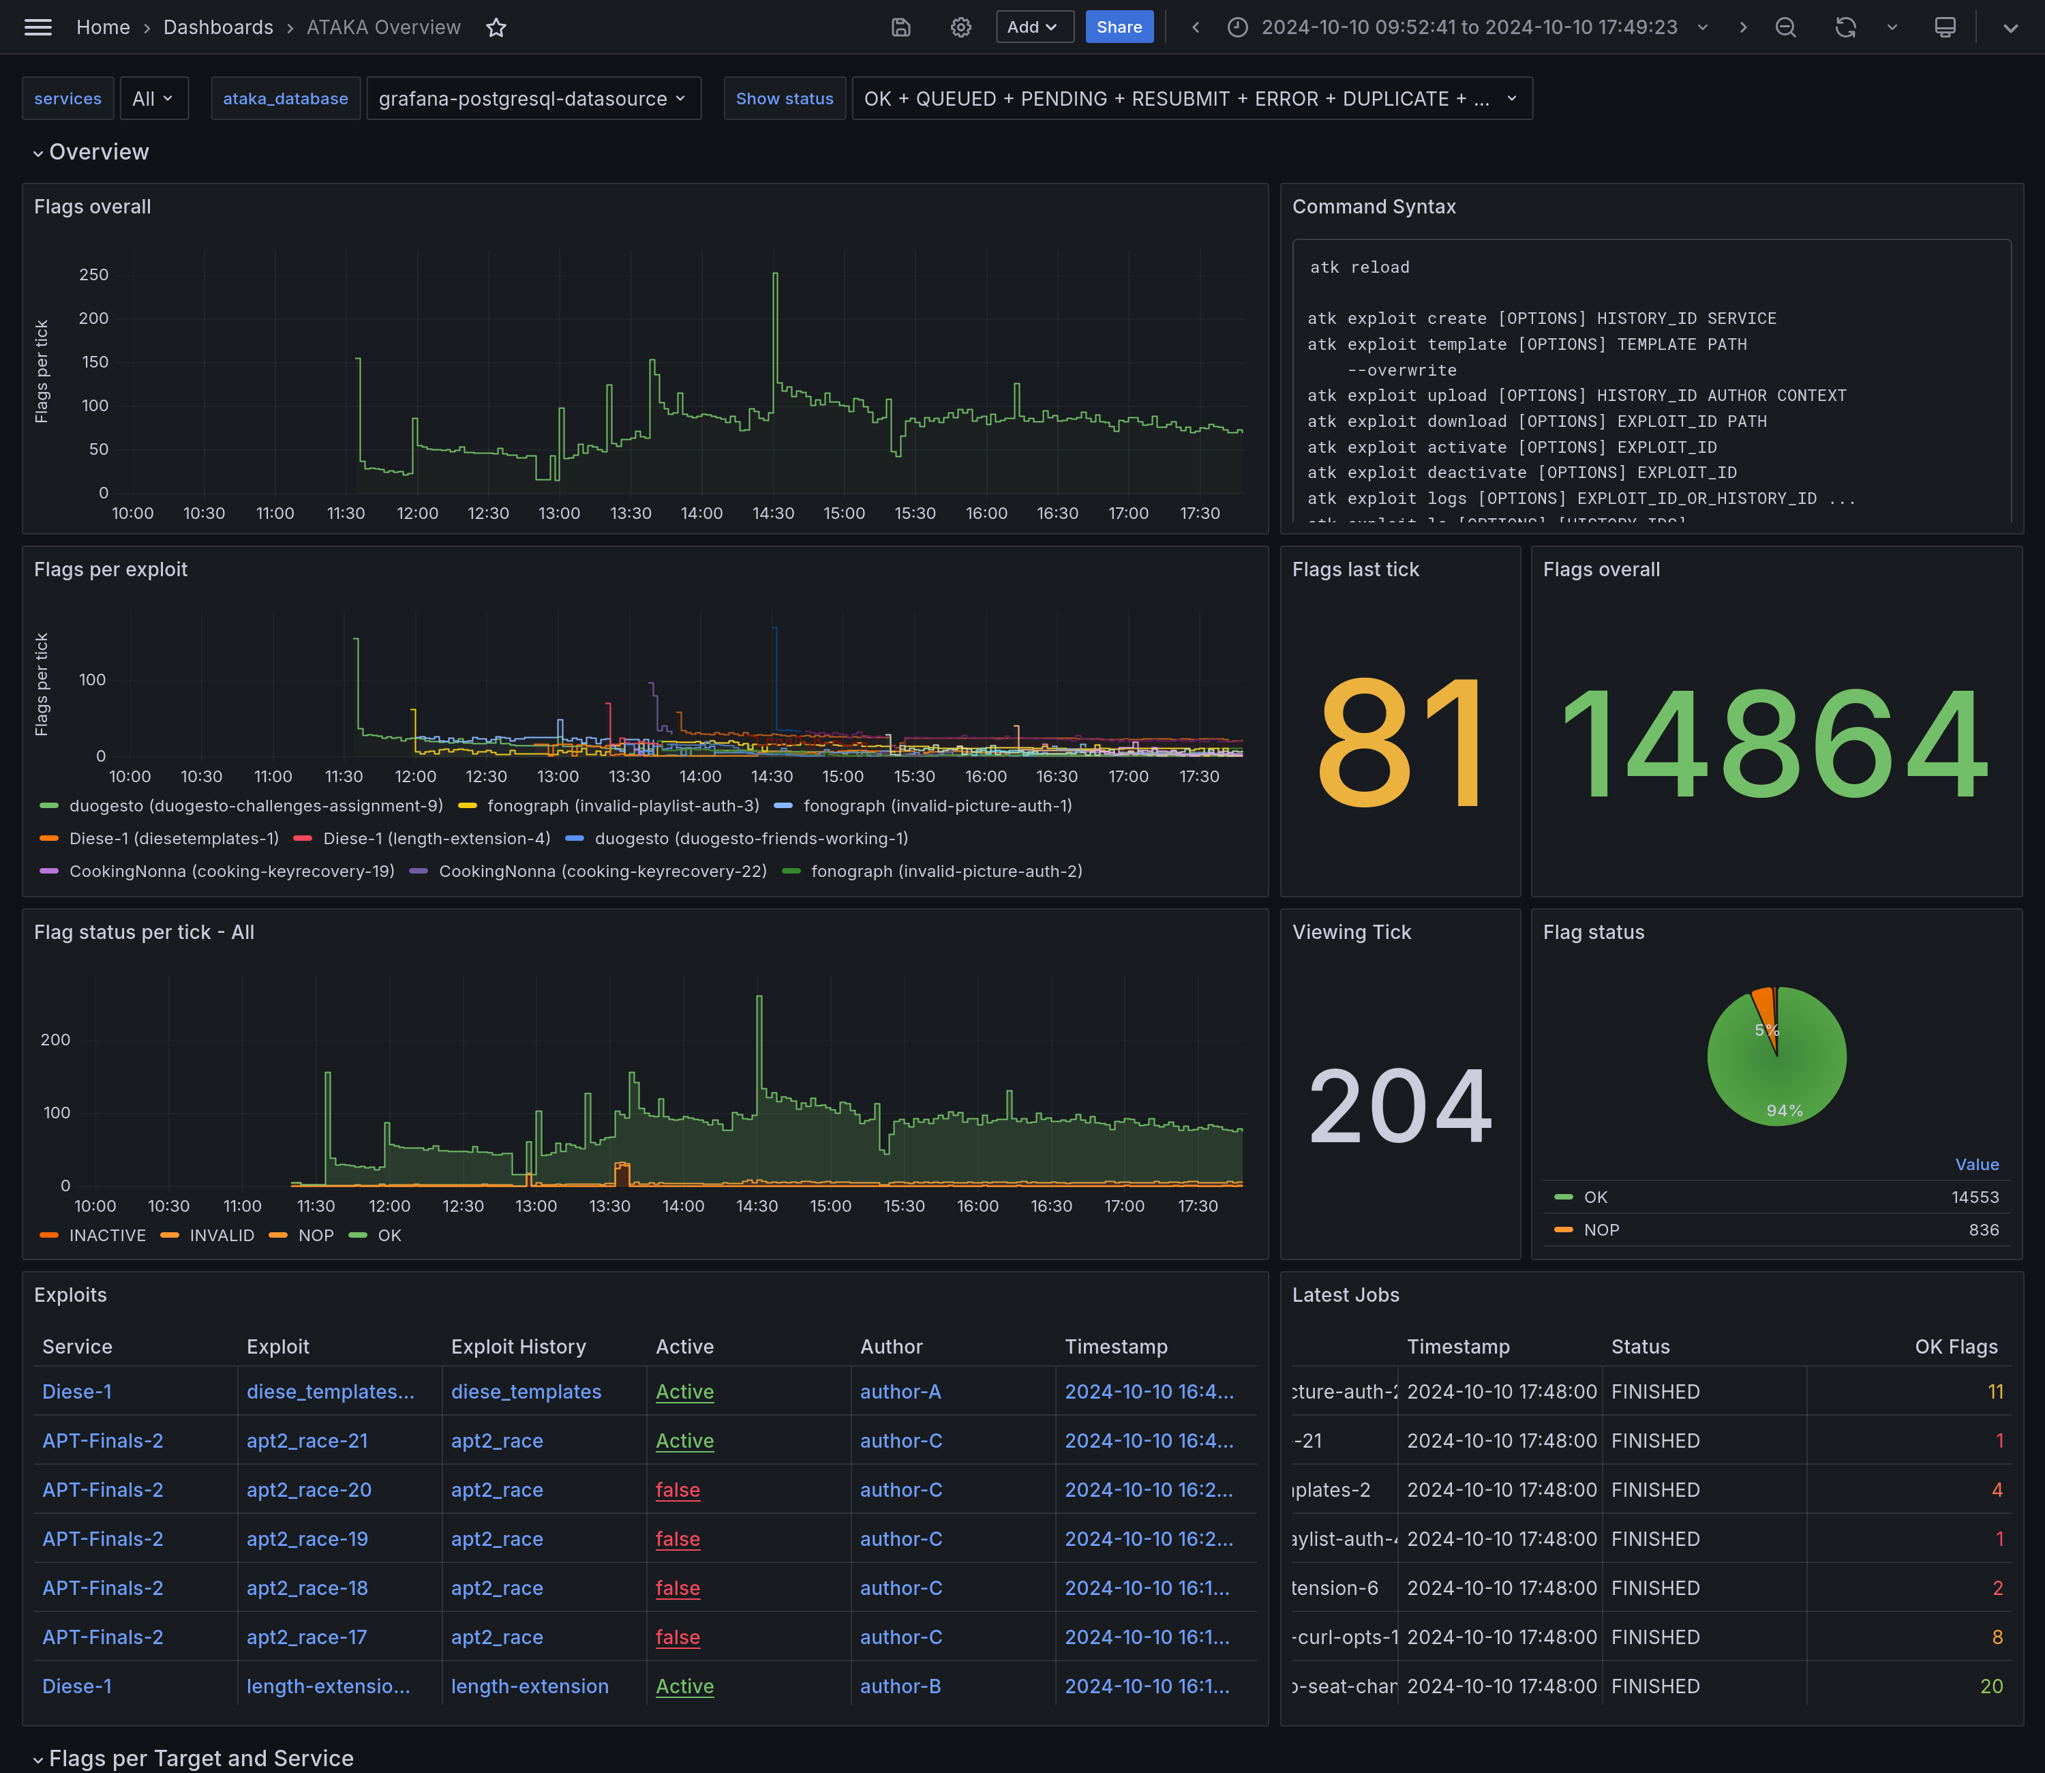2045x1773 pixels.
Task: Shift time range backward arrow
Action: click(1196, 28)
